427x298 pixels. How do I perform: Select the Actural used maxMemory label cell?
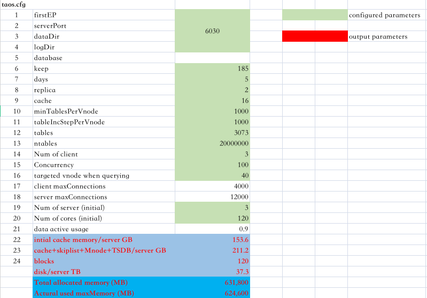click(103, 293)
